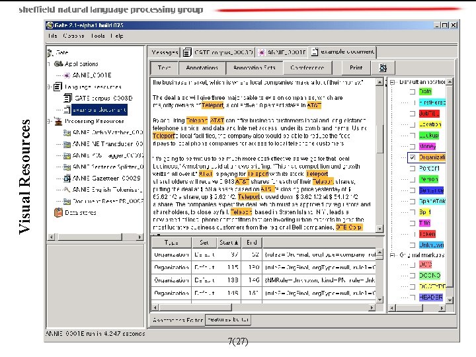Uncheck the Organization annotation checkbox
Viewport: 476px width, 357px height.
point(413,157)
